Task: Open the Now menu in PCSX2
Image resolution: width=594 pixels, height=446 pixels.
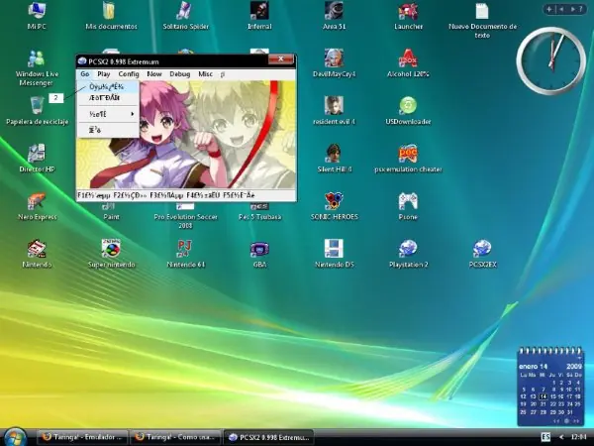Action: coord(154,74)
